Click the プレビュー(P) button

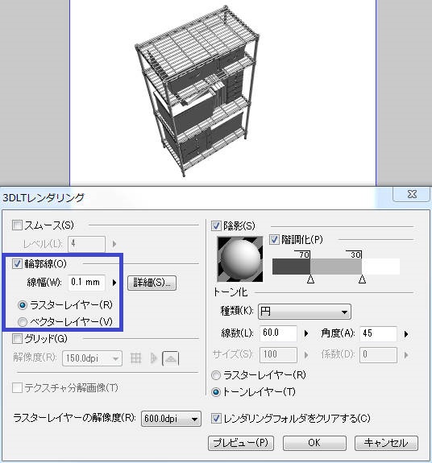(x=240, y=443)
